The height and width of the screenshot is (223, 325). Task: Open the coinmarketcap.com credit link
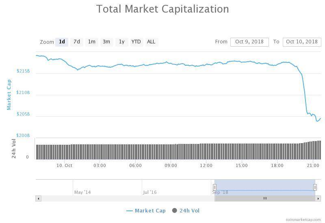[303, 219]
